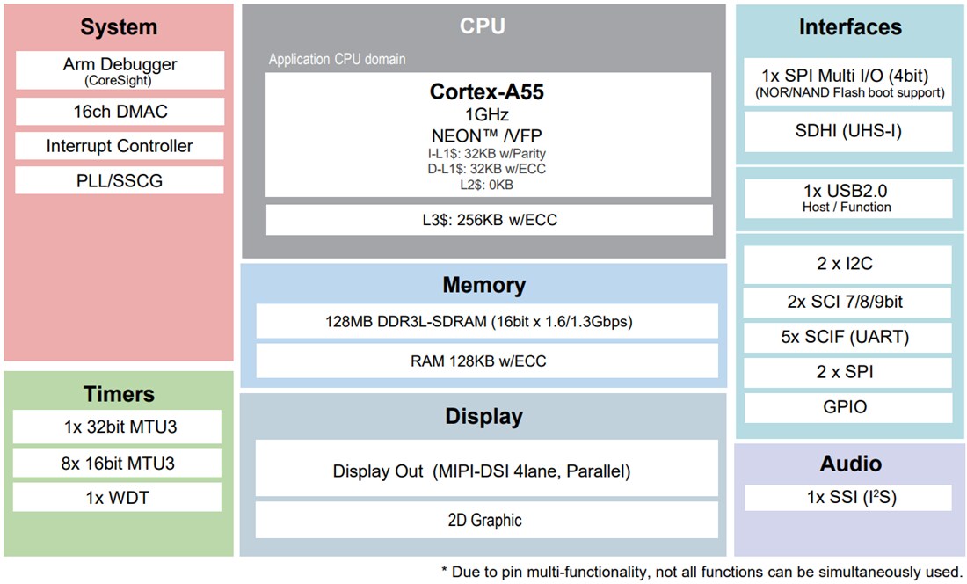Select the 1x SSI (I²S) audio block
Image resolution: width=967 pixels, height=584 pixels.
(x=848, y=498)
